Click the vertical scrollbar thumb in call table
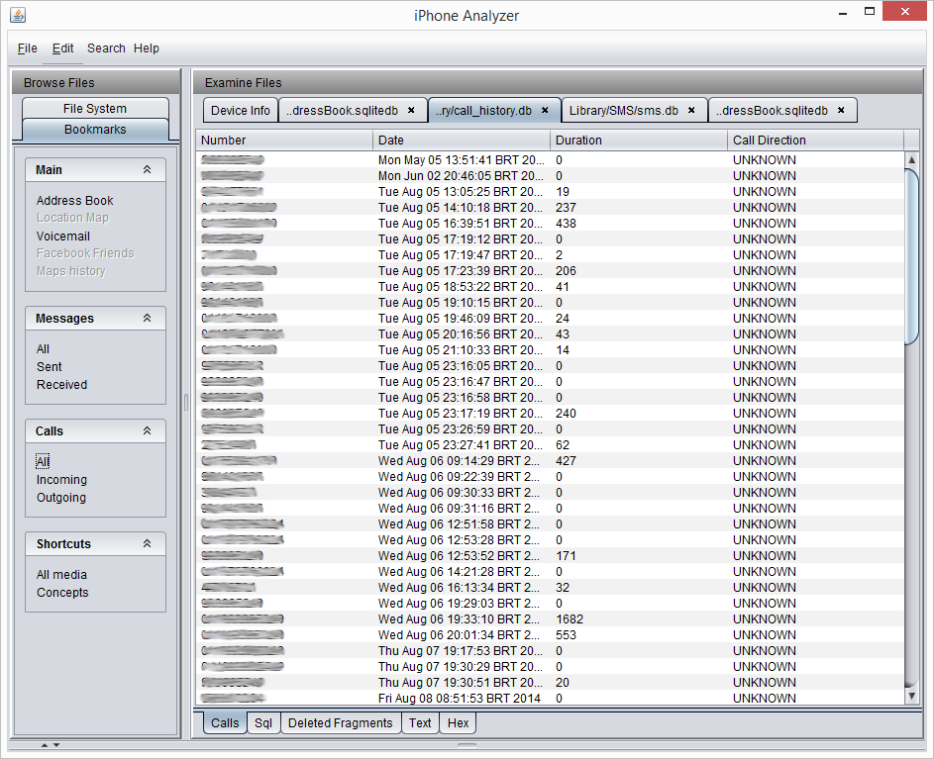The image size is (934, 759). [x=911, y=256]
